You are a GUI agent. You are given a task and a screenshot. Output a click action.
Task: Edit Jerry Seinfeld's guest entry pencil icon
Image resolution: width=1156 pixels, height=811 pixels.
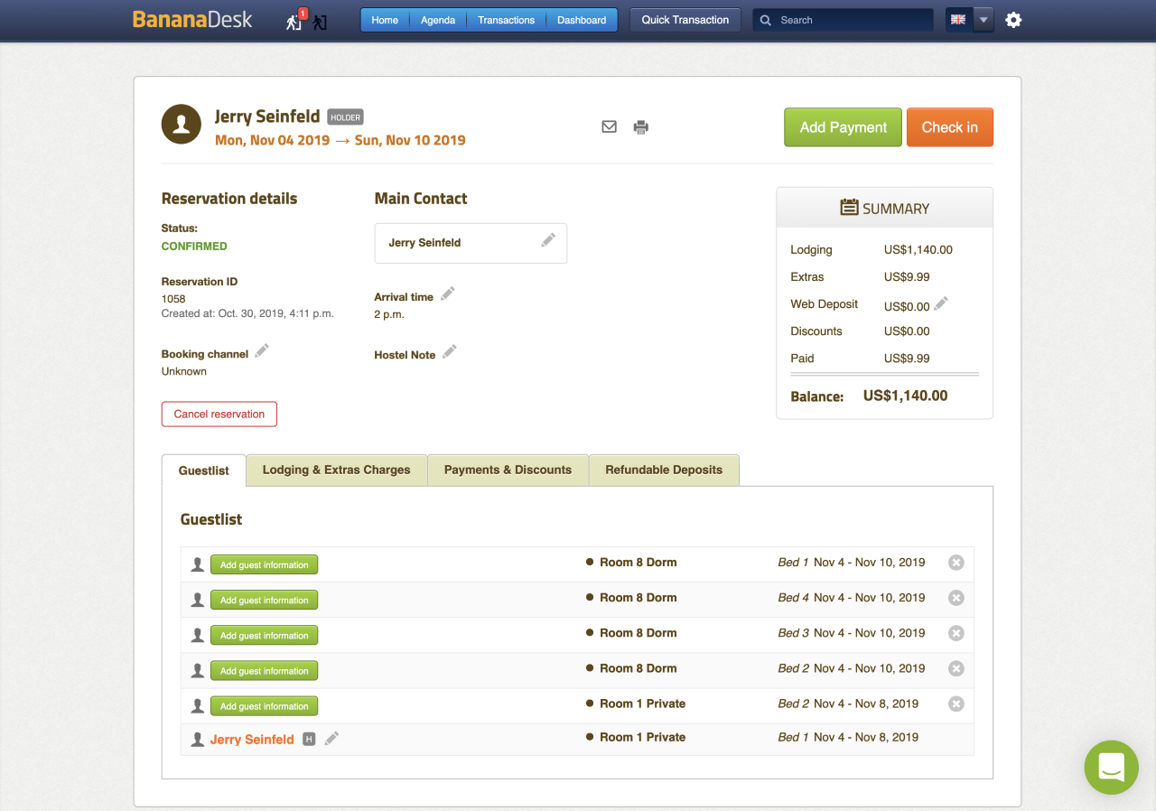pyautogui.click(x=331, y=738)
